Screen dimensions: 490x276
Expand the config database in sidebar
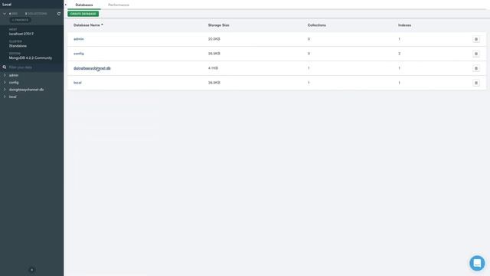tap(5, 83)
